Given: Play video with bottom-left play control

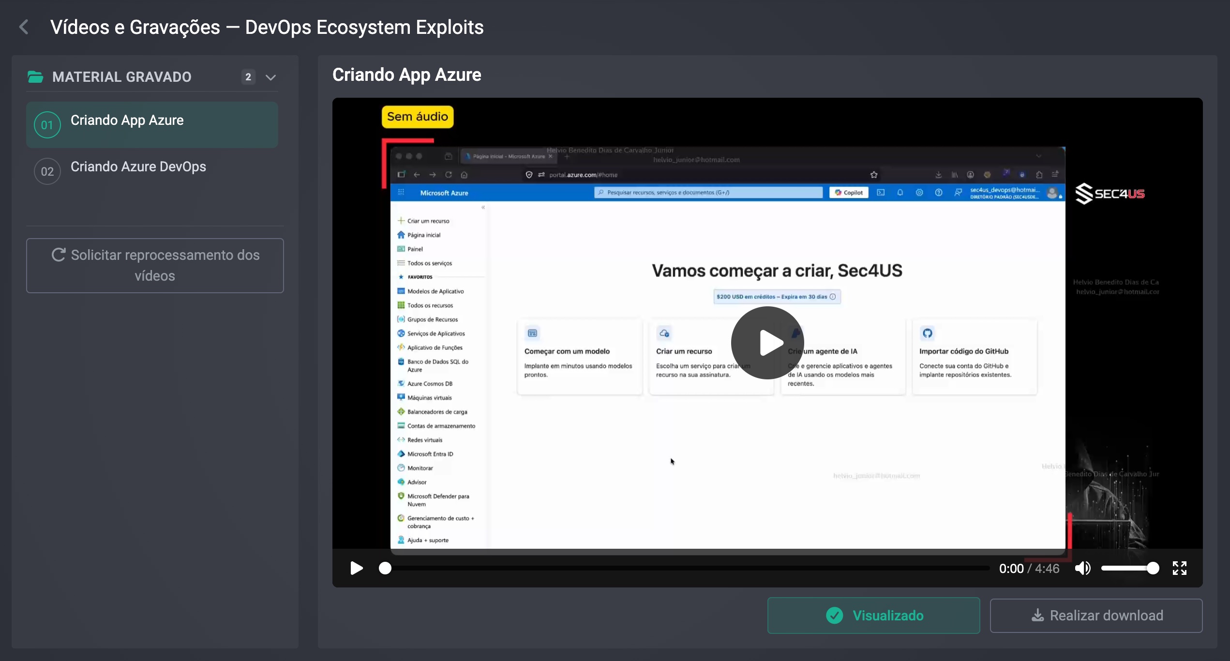Looking at the screenshot, I should click(357, 568).
